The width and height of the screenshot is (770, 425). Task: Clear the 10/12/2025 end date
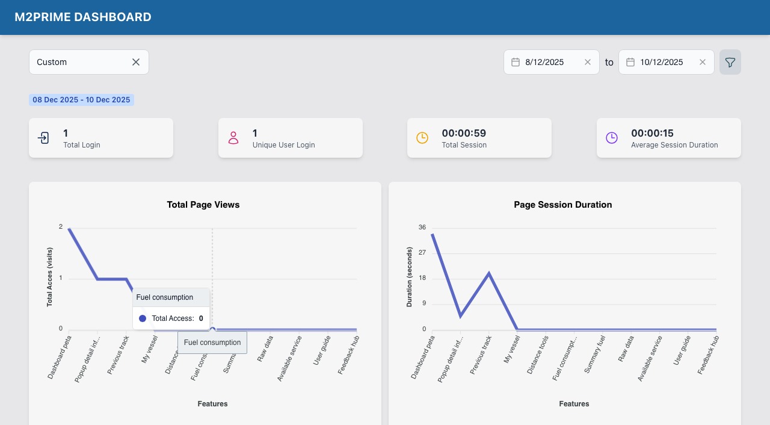click(x=703, y=62)
